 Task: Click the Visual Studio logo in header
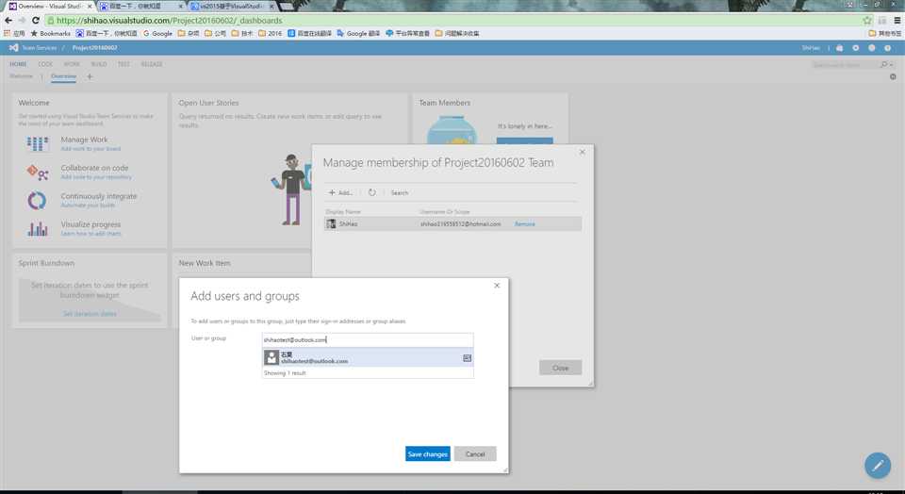tap(13, 47)
